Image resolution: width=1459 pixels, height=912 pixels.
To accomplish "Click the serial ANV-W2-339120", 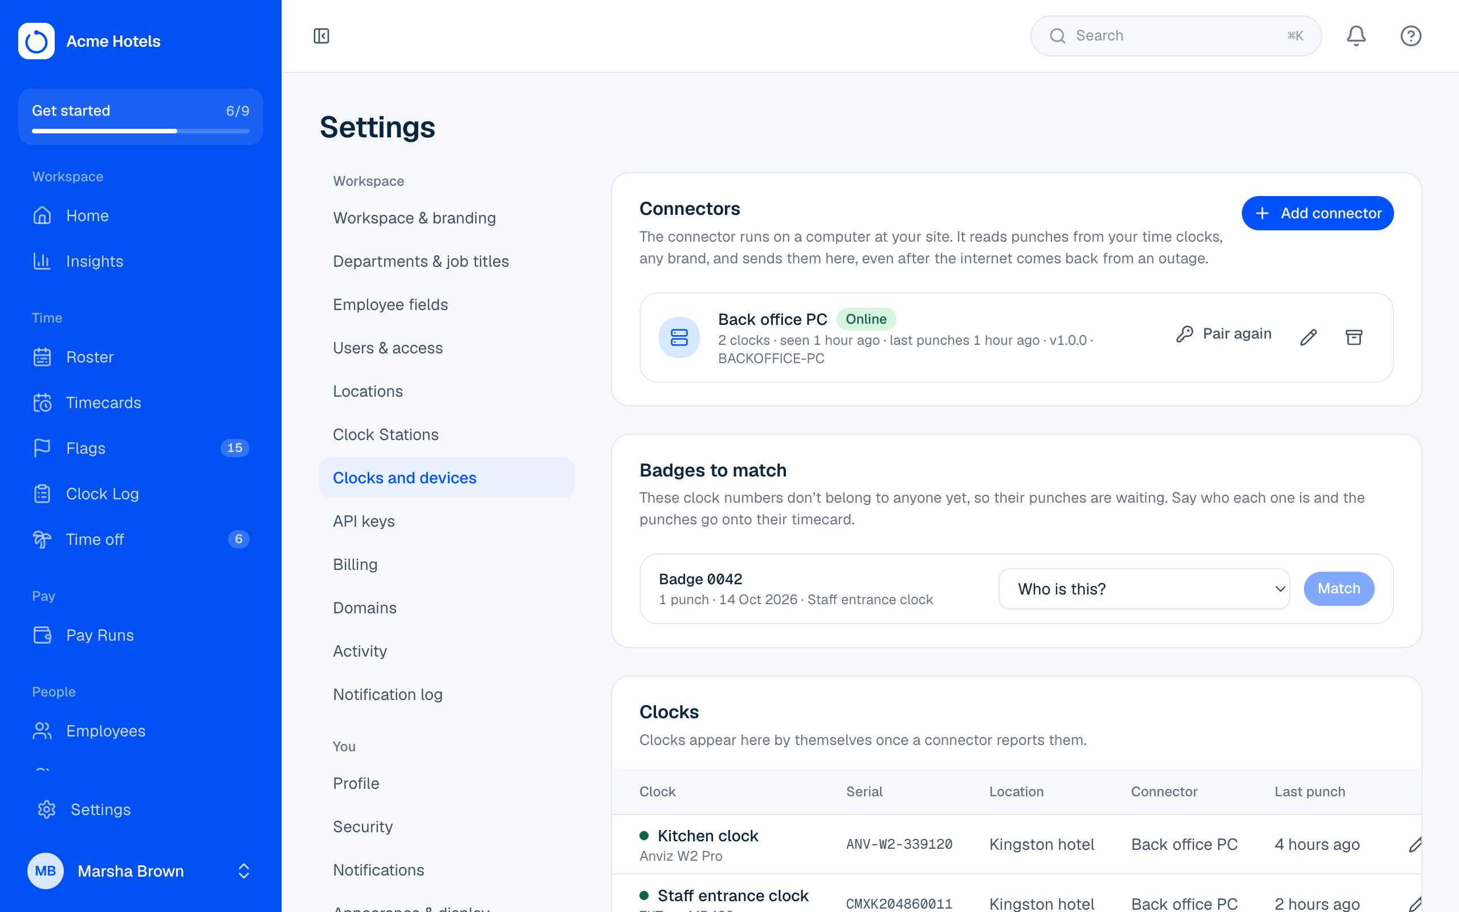I will point(899,844).
